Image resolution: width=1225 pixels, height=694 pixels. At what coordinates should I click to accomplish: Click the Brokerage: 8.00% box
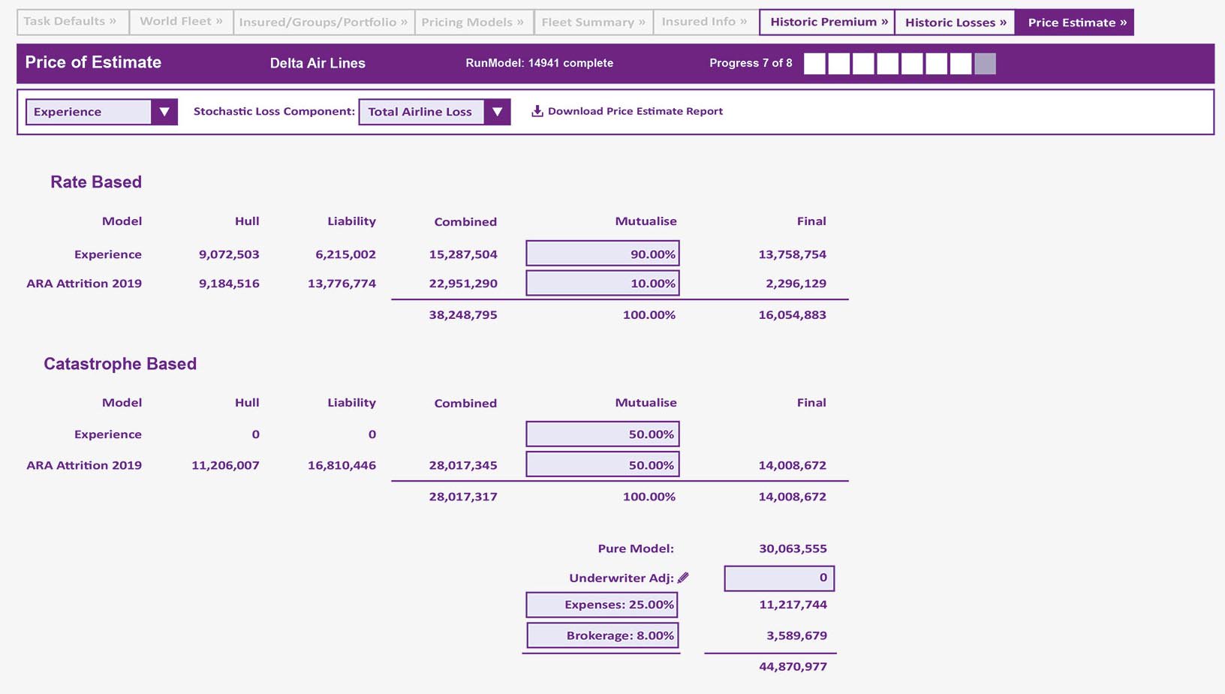click(603, 635)
